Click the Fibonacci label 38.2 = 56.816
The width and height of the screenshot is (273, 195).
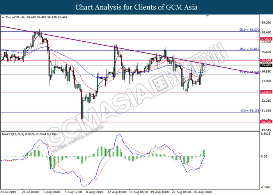tap(249, 49)
